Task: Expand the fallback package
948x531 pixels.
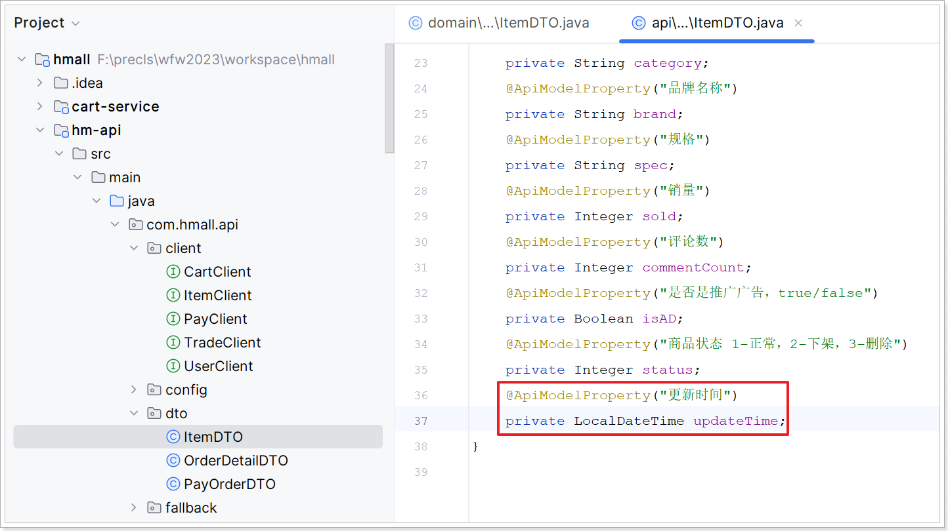Action: tap(134, 508)
